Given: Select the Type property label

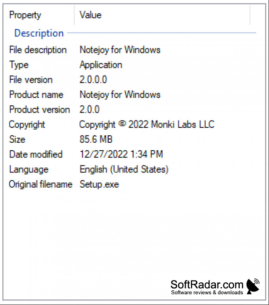Looking at the screenshot, I should point(19,65).
